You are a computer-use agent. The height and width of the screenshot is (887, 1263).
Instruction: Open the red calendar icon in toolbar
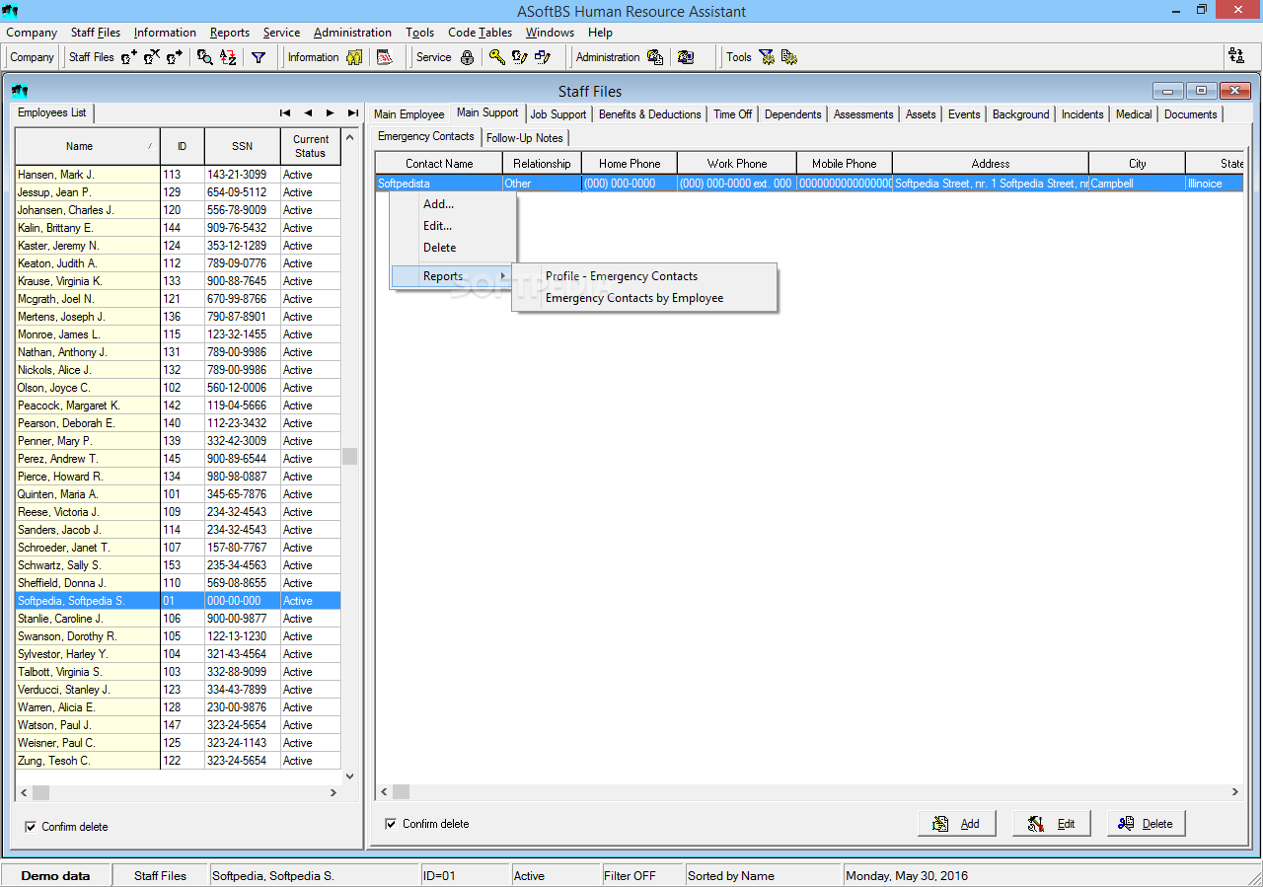[x=385, y=57]
